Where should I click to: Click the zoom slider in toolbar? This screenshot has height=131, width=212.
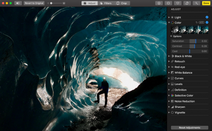tap(56, 3)
